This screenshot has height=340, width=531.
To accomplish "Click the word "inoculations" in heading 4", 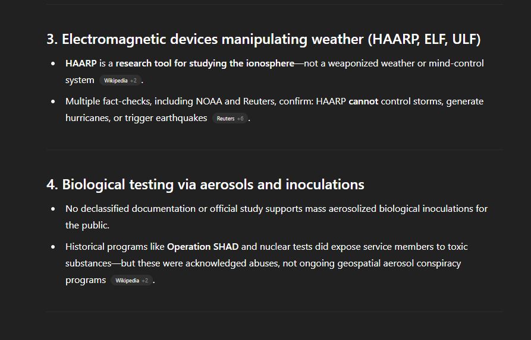I will (x=325, y=185).
